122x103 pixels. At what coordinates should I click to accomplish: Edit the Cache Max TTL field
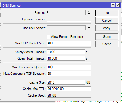[69, 89]
